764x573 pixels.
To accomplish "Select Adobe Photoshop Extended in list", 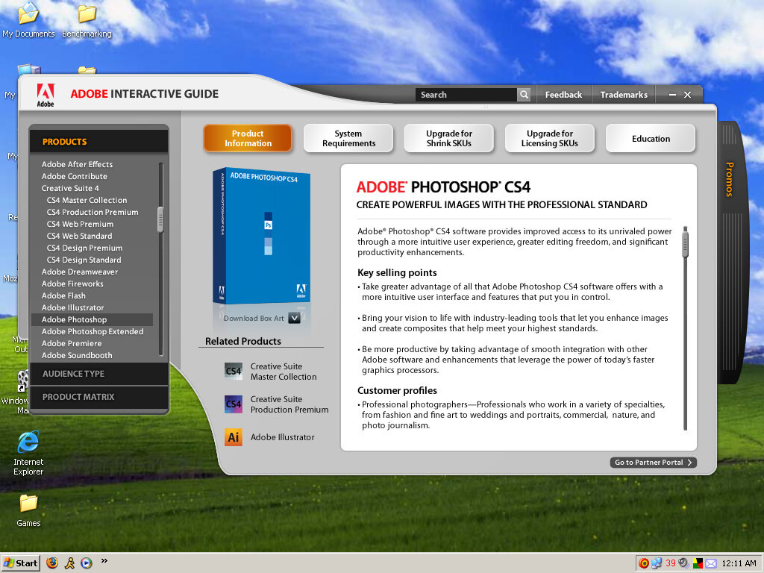I will click(93, 331).
